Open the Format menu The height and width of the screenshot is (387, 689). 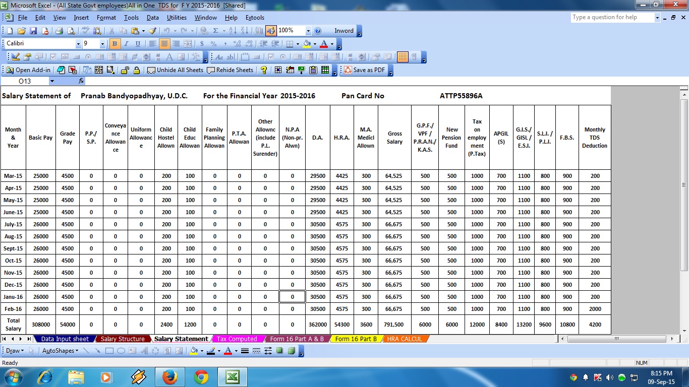pyautogui.click(x=106, y=18)
